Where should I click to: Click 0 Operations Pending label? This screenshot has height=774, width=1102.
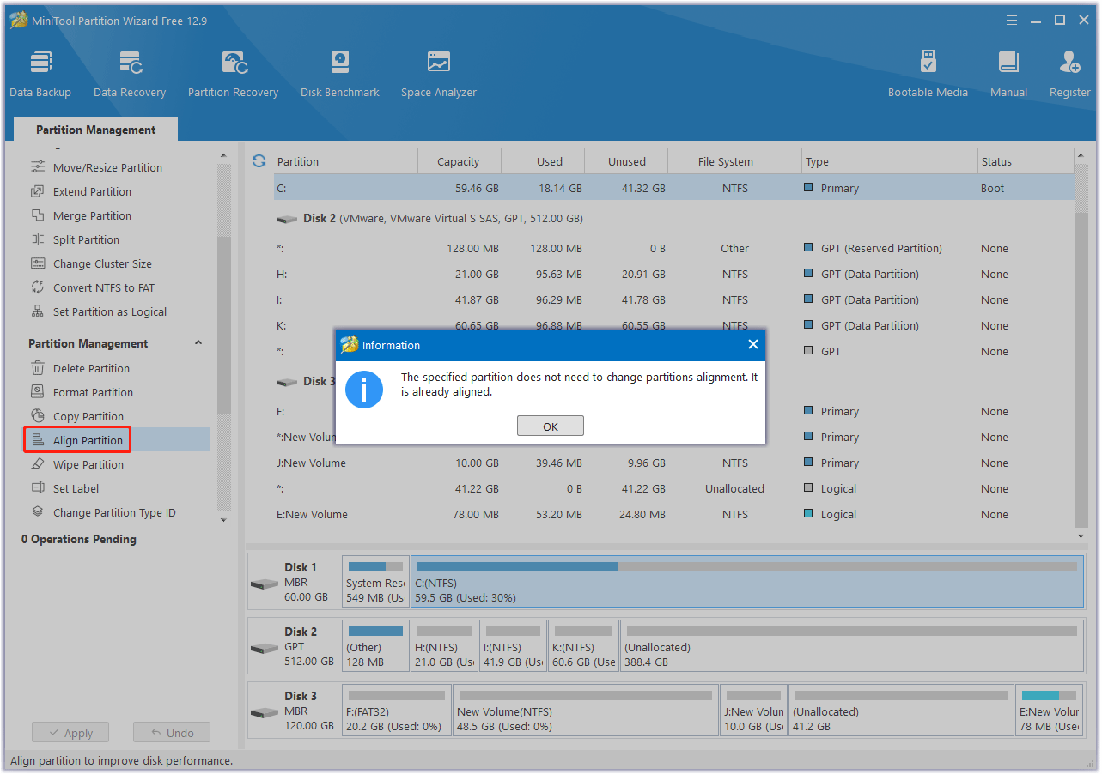tap(79, 539)
